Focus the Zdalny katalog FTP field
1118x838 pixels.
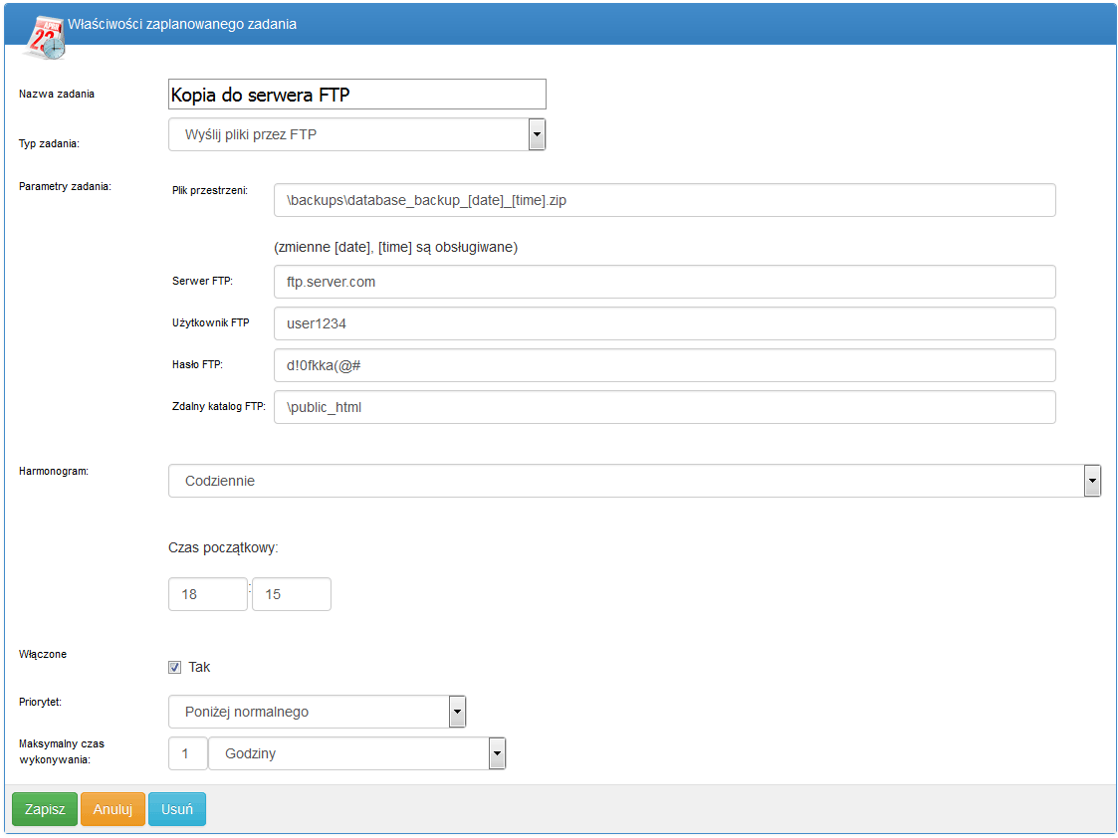(x=664, y=408)
